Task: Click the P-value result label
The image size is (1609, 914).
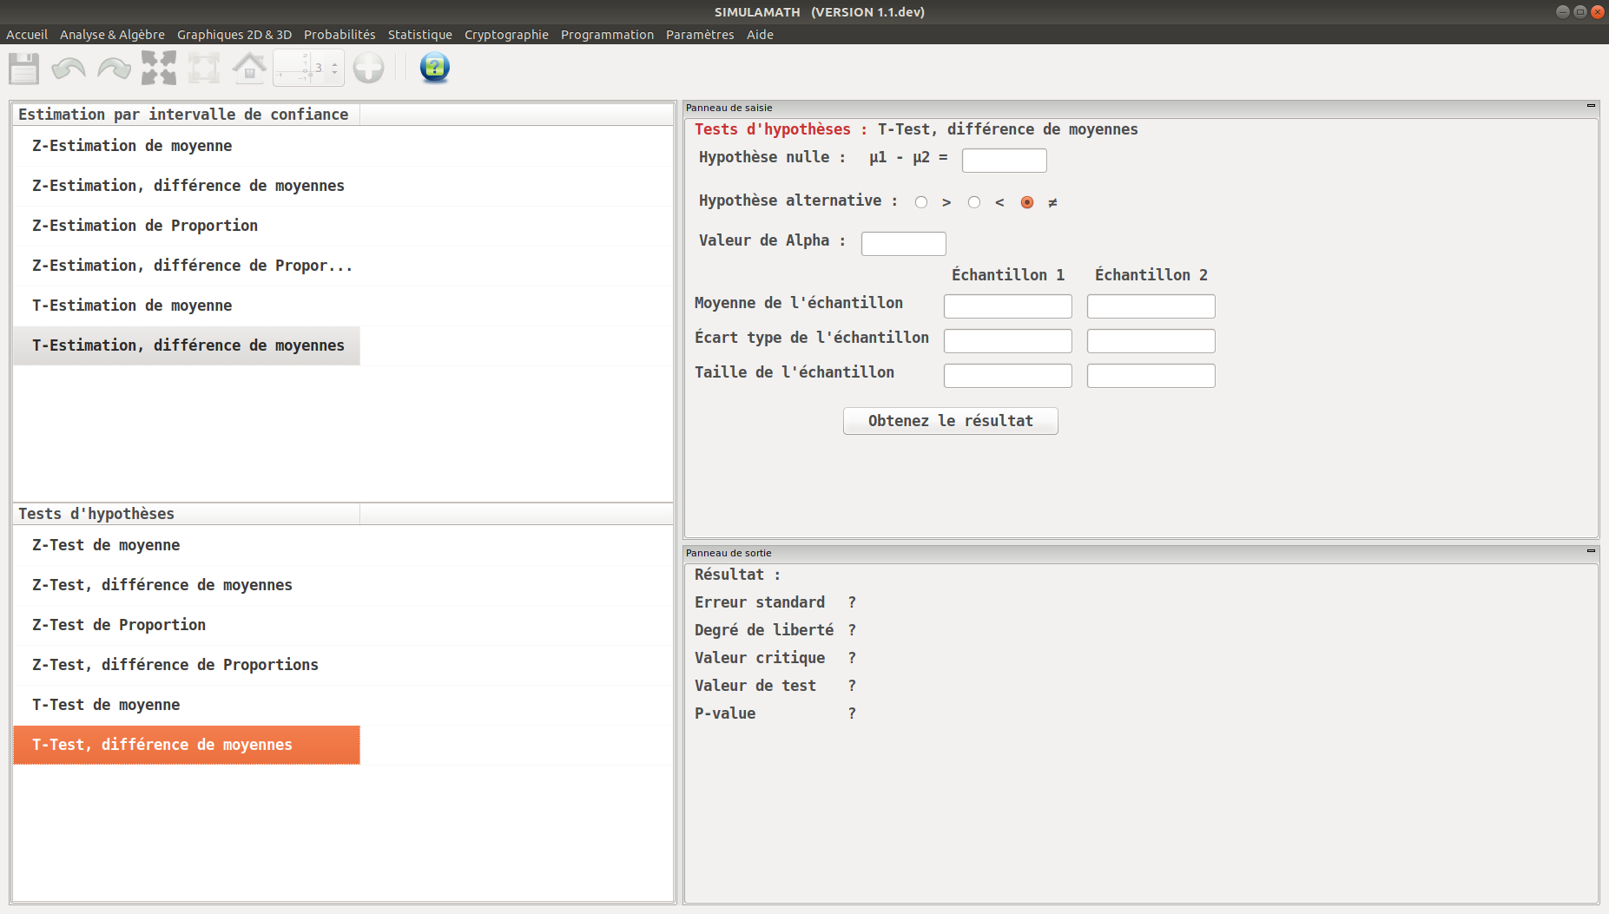Action: [x=725, y=713]
